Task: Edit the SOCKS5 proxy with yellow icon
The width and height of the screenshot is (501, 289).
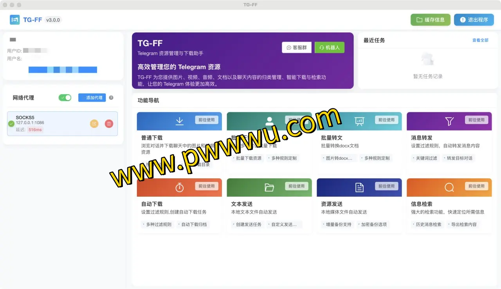Action: pos(94,124)
